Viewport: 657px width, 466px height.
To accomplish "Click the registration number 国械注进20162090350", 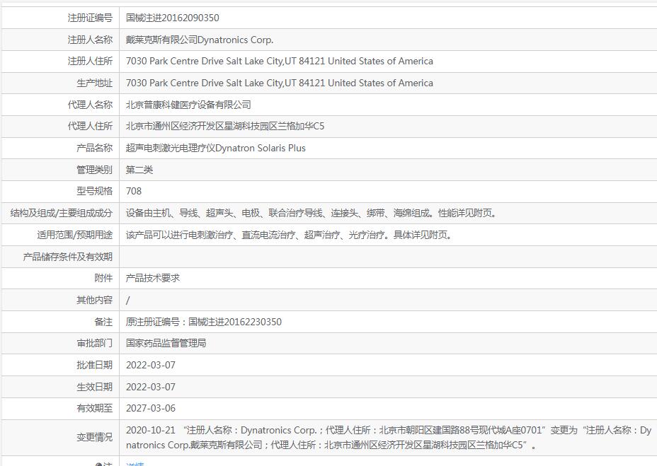I will (x=172, y=18).
